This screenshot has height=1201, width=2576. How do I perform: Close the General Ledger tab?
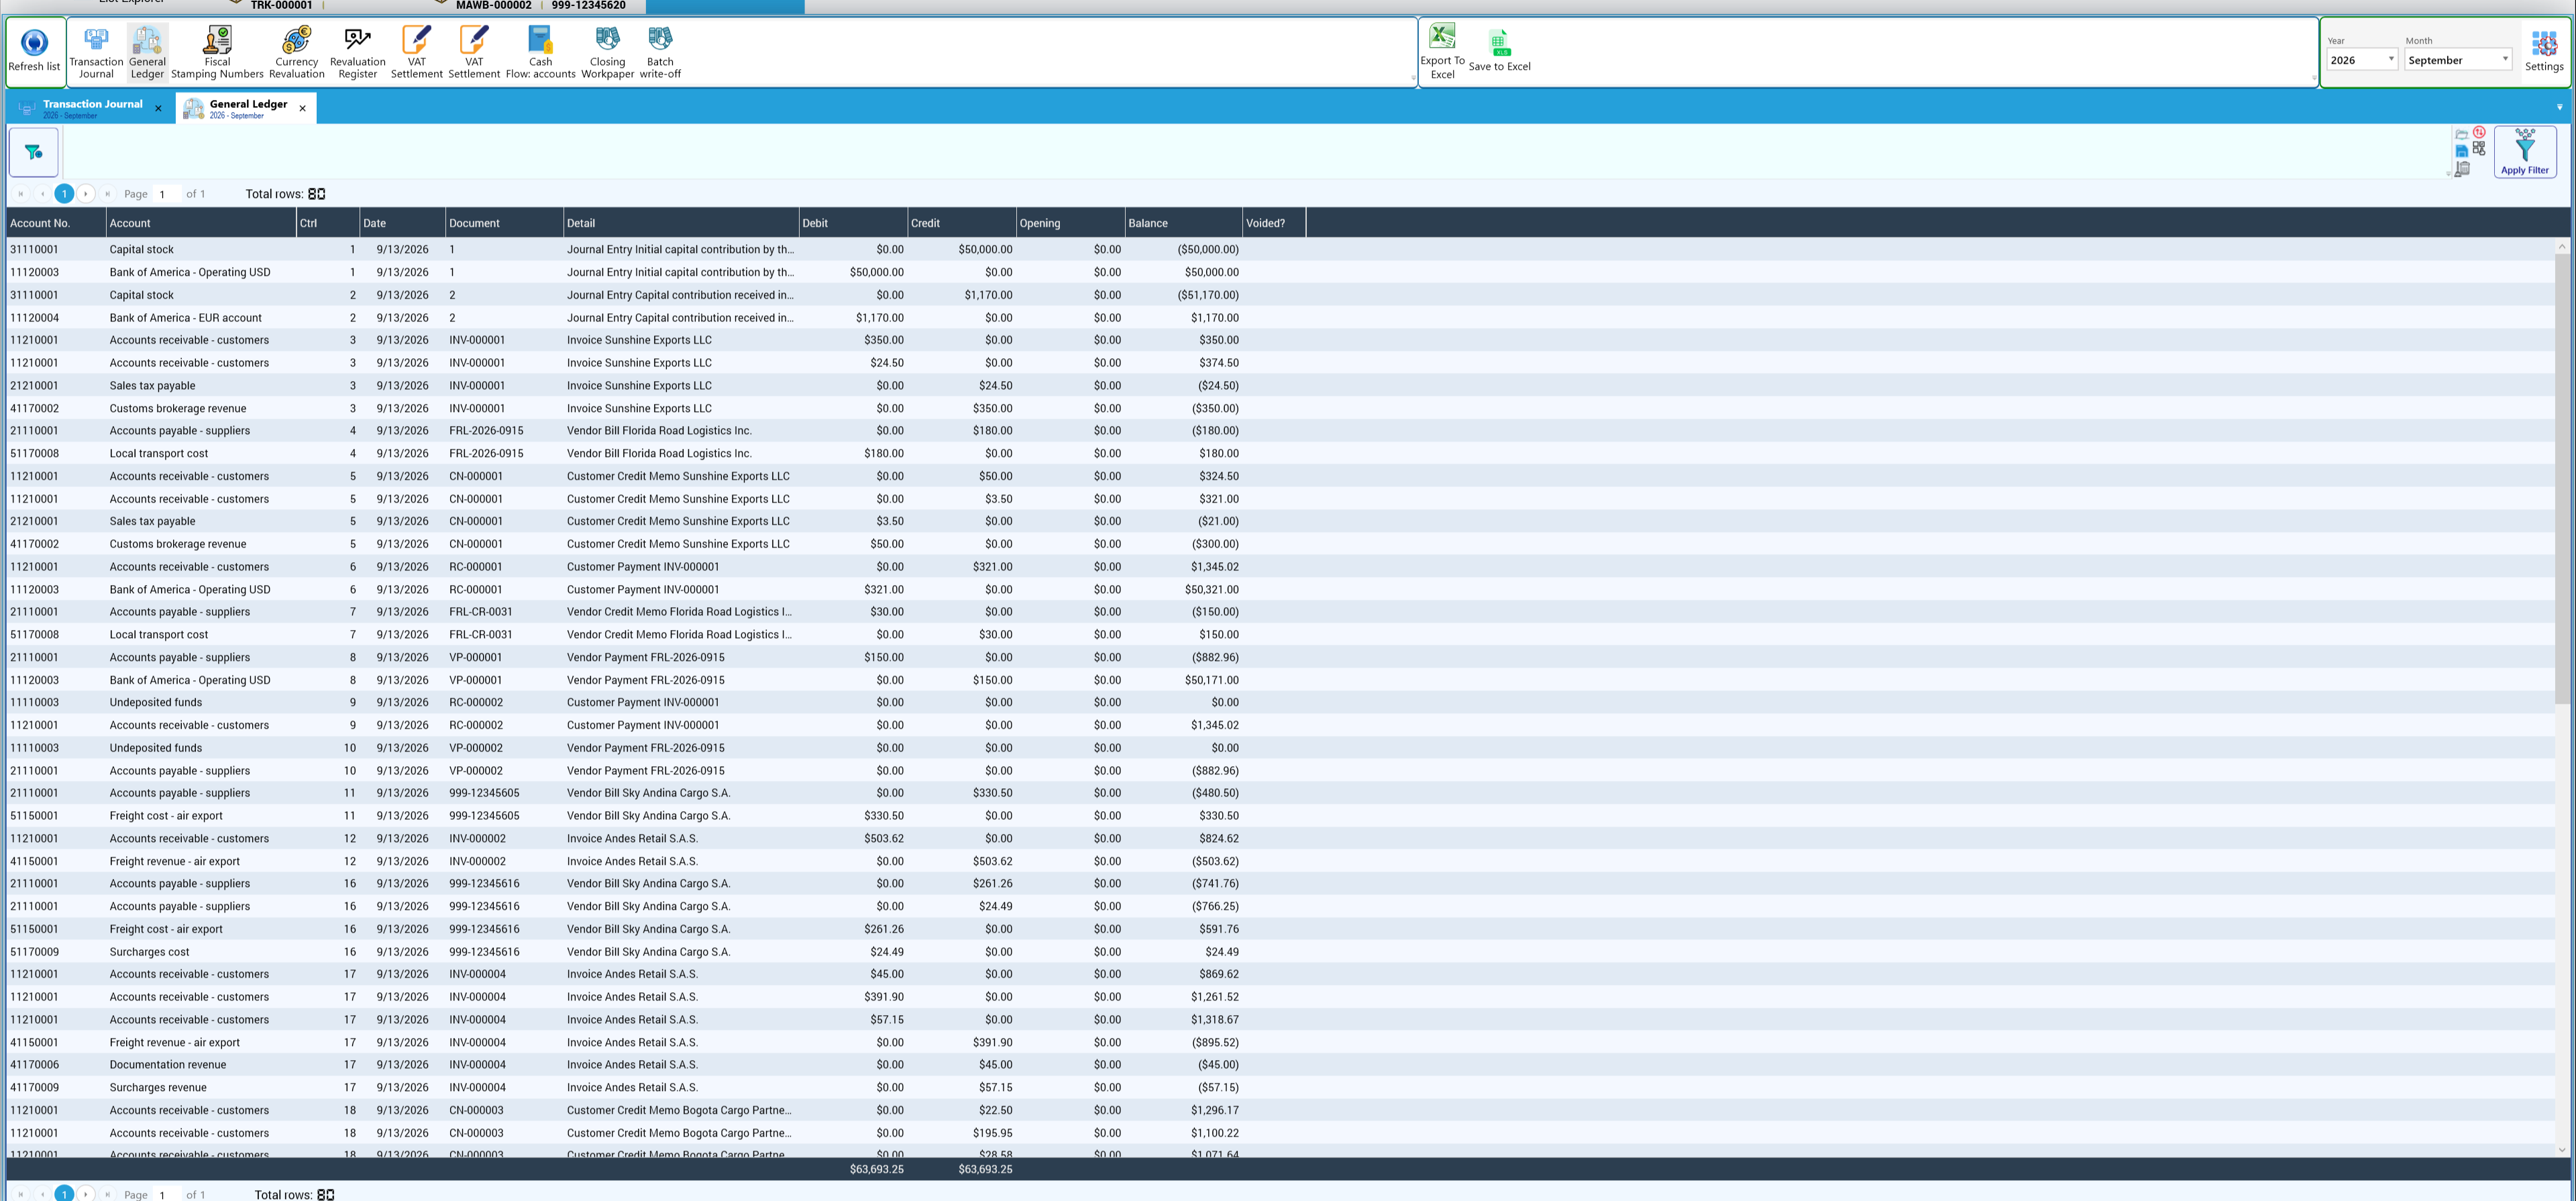pyautogui.click(x=303, y=108)
